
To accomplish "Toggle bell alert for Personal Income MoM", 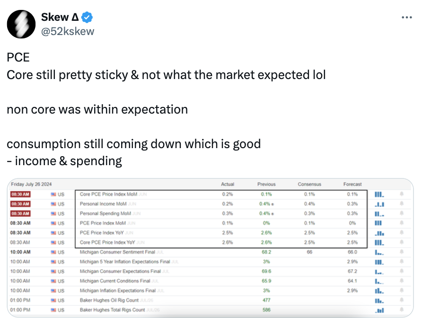I will tap(401, 203).
